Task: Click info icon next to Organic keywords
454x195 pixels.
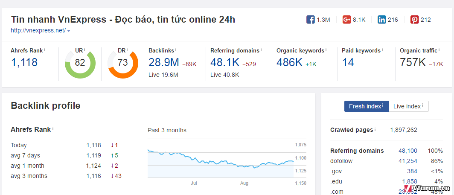Action: click(x=326, y=50)
